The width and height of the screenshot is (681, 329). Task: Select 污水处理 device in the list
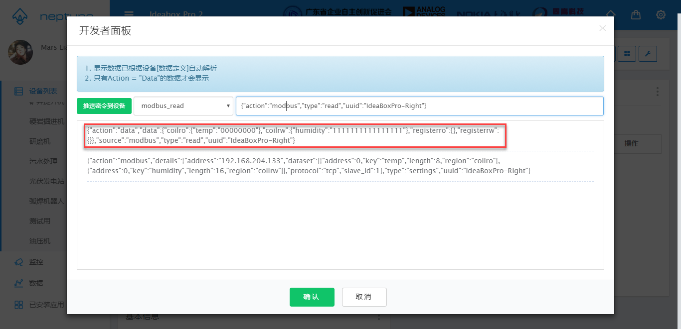43,161
